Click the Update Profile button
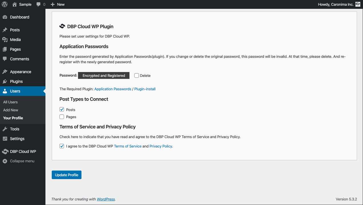Screen dimensions: 363x205 (67, 175)
